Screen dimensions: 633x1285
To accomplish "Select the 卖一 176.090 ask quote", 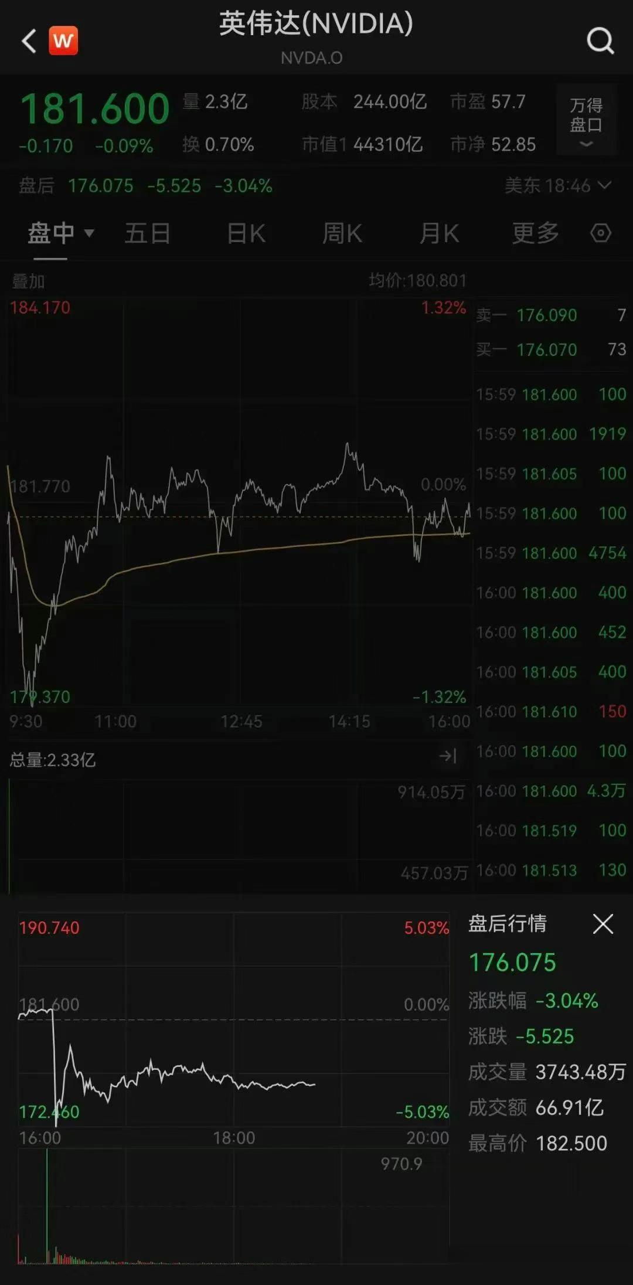I will (x=552, y=315).
